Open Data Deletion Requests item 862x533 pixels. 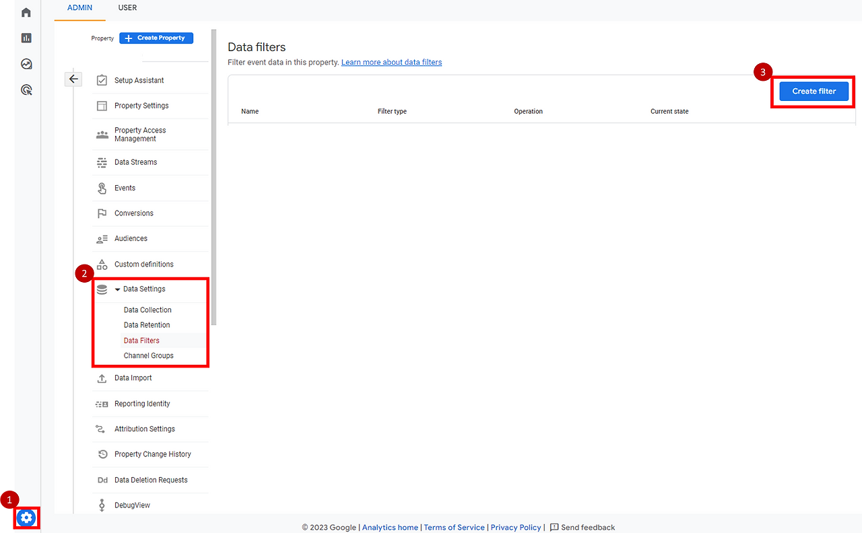tap(150, 480)
